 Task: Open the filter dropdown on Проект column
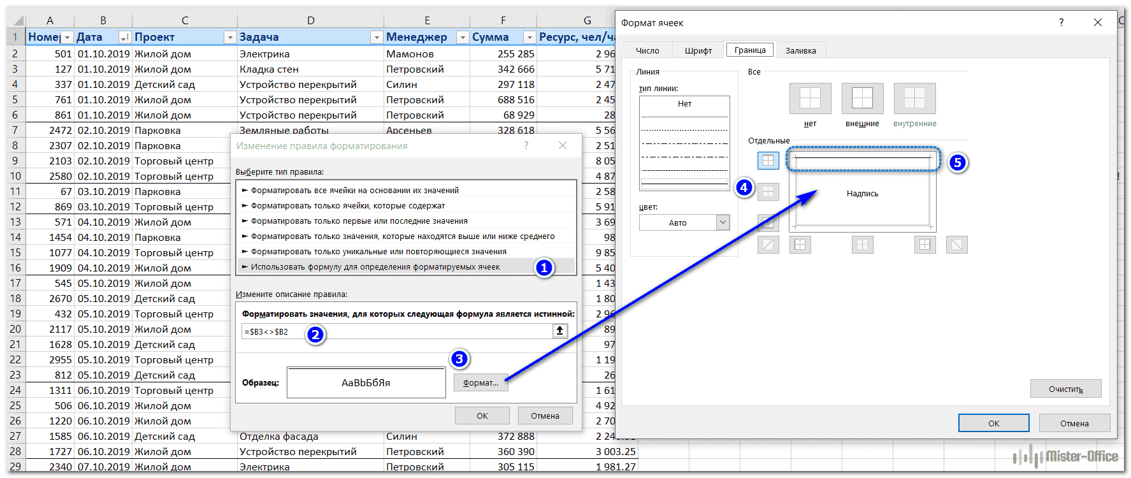click(x=229, y=38)
